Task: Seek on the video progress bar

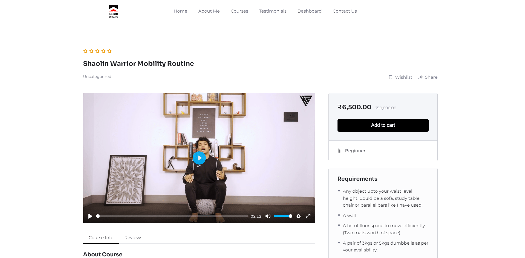Action: click(172, 216)
